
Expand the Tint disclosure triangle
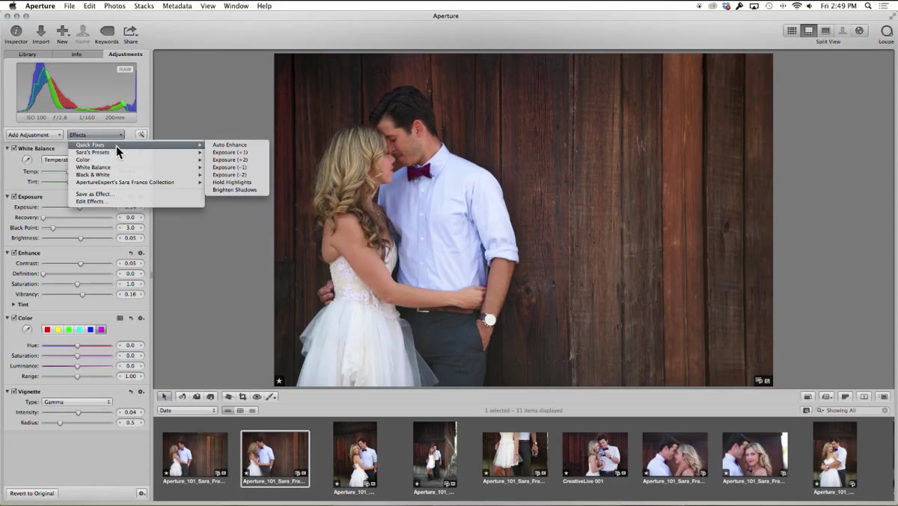coord(13,305)
